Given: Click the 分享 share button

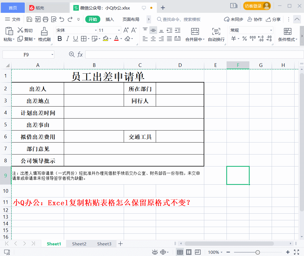Looking at the screenshot, I should [273, 19].
